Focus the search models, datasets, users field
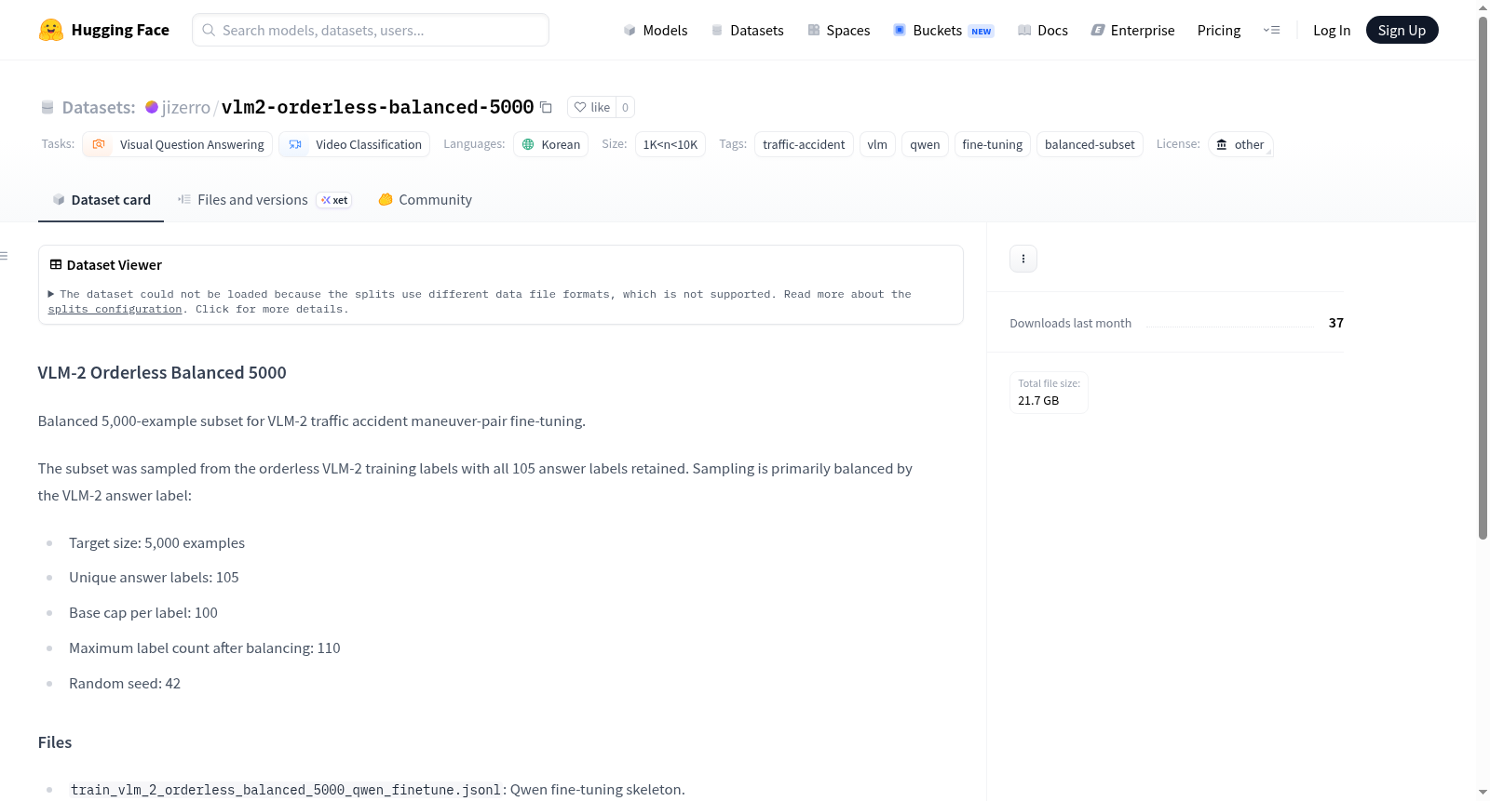 (x=371, y=30)
